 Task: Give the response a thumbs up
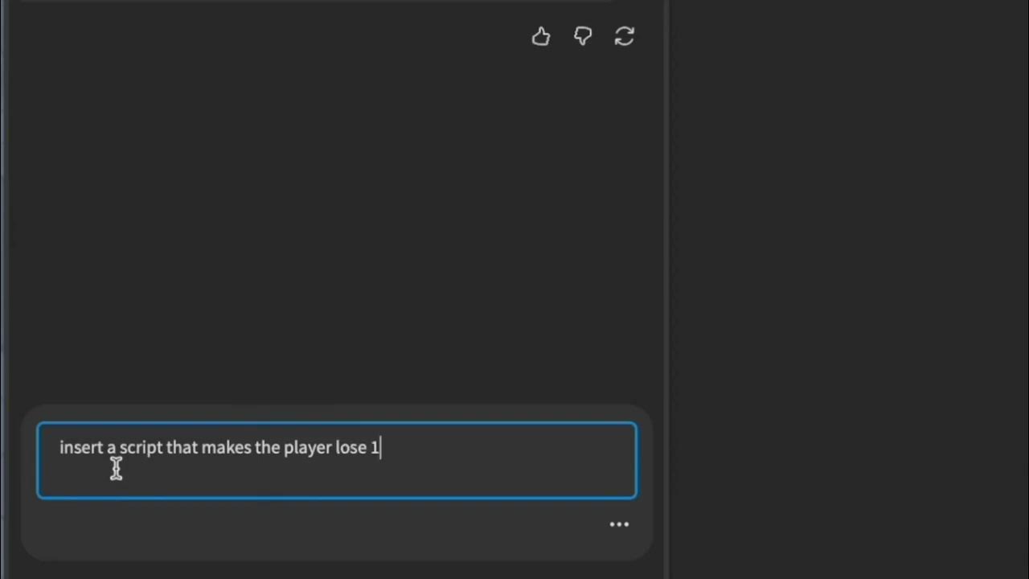click(x=541, y=36)
